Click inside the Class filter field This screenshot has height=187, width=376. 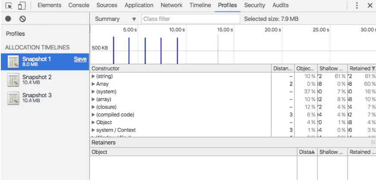[x=190, y=19]
